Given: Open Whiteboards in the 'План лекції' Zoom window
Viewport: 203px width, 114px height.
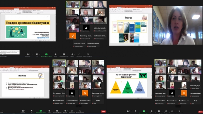Looking at the screenshot, I should 80,111.
